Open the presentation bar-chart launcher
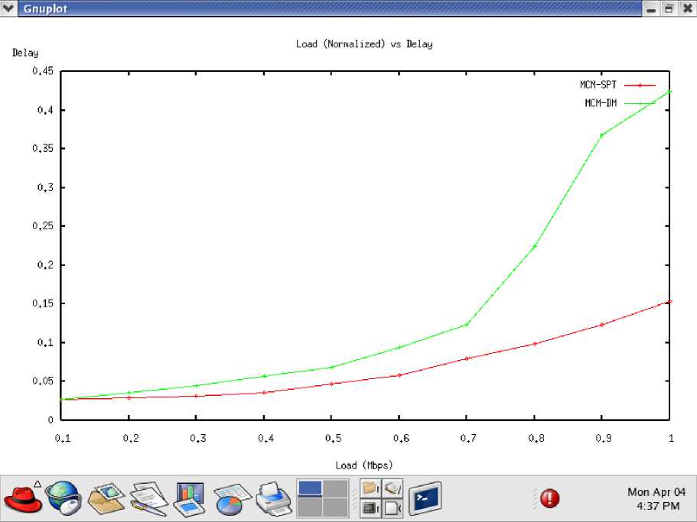Image resolution: width=697 pixels, height=522 pixels. (190, 498)
